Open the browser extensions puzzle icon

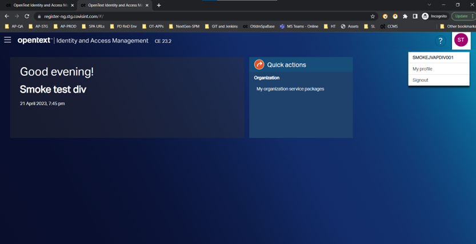pos(405,17)
